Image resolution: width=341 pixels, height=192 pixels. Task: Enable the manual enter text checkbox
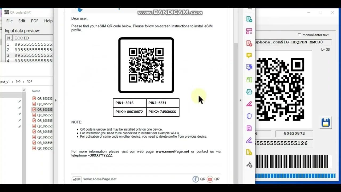pos(299,35)
